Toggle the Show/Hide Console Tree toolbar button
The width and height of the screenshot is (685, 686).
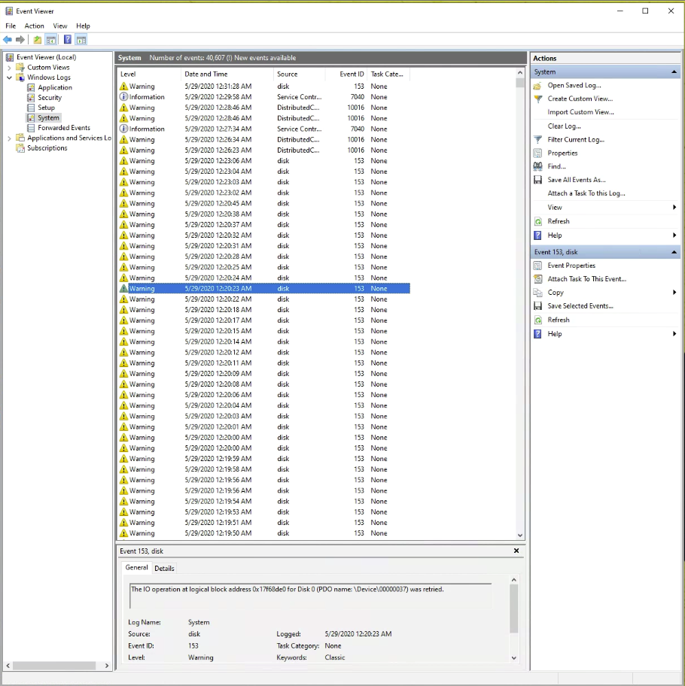point(51,40)
